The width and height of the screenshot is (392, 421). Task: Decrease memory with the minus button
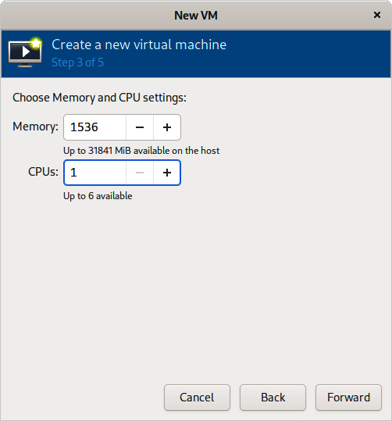click(140, 127)
